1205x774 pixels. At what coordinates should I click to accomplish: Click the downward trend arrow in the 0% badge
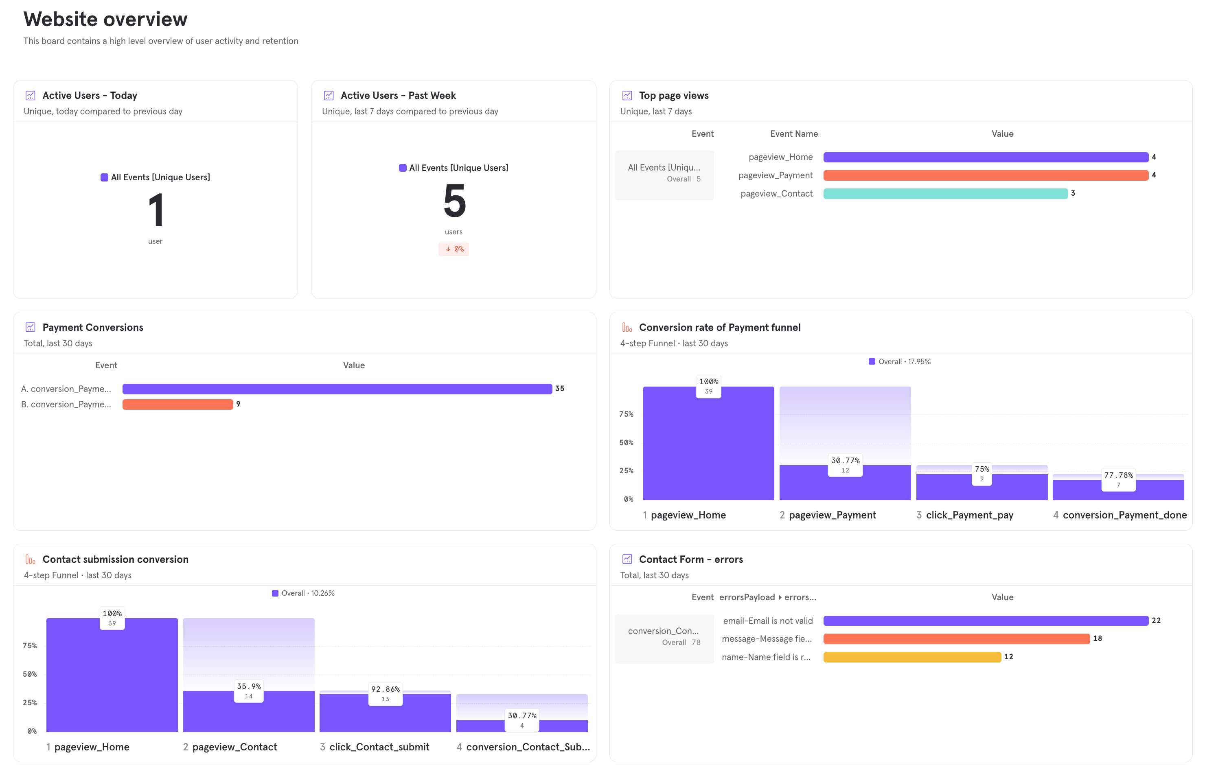tap(448, 249)
